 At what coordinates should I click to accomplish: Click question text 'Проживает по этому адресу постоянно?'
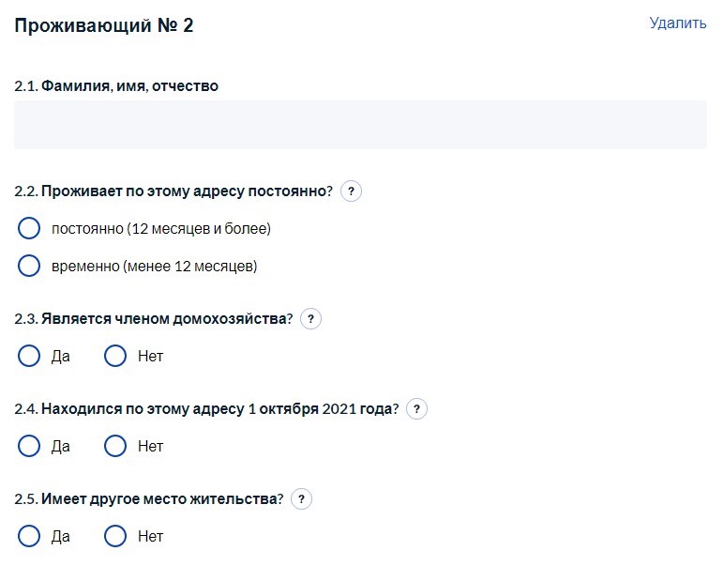point(187,191)
